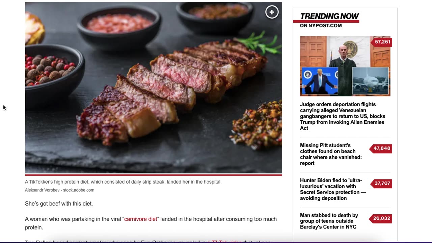Open the carnivore diet link
Image resolution: width=432 pixels, height=243 pixels.
coord(141,219)
